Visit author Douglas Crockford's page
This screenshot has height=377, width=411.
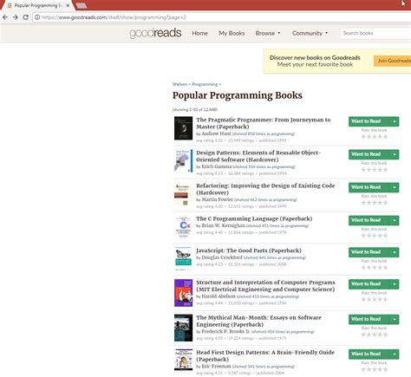(222, 257)
